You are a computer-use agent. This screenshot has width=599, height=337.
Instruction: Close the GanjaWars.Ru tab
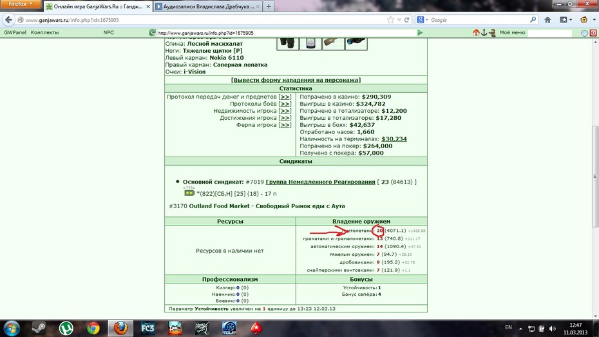click(148, 6)
